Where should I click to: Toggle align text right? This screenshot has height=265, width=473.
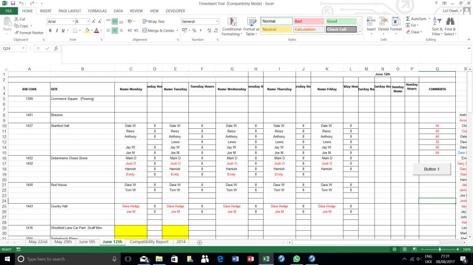click(121, 30)
